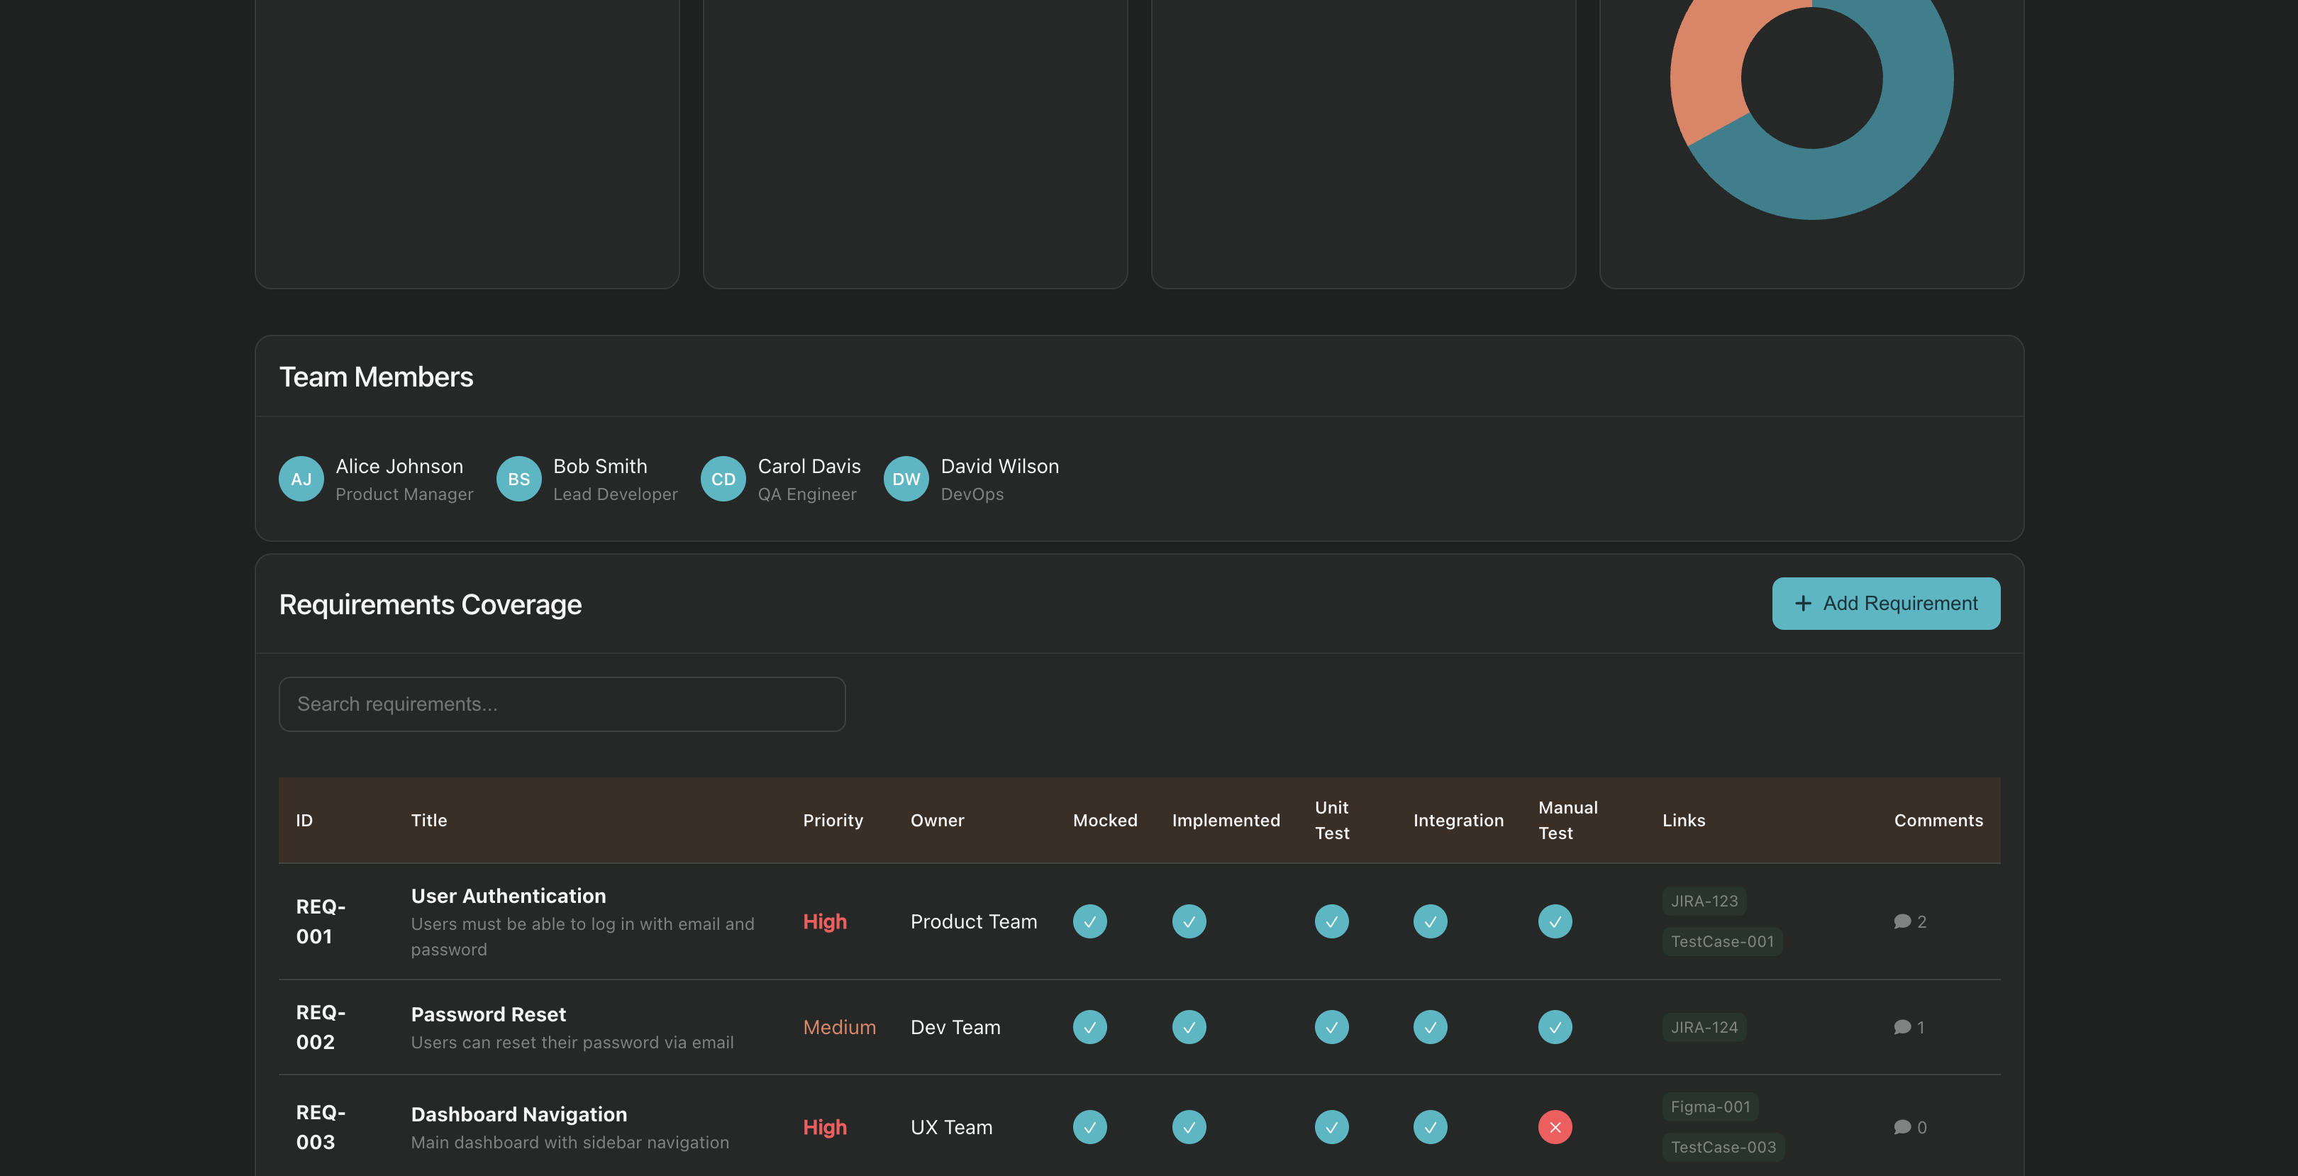Open the JIRA-124 link for REQ-002
Image resolution: width=2298 pixels, height=1176 pixels.
point(1703,1027)
